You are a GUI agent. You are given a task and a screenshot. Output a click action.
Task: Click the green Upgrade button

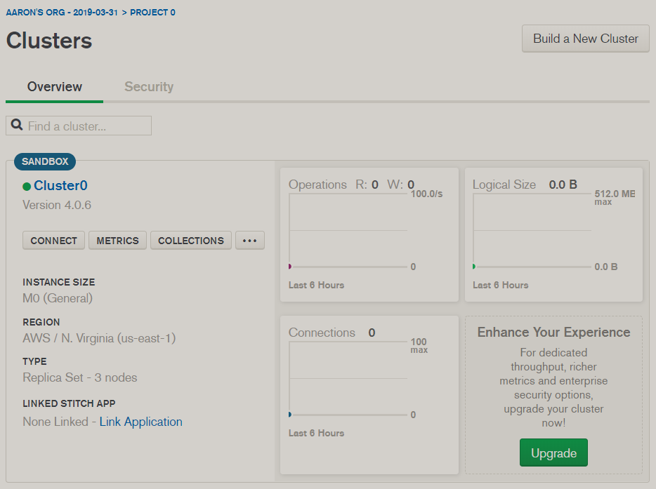pyautogui.click(x=553, y=453)
